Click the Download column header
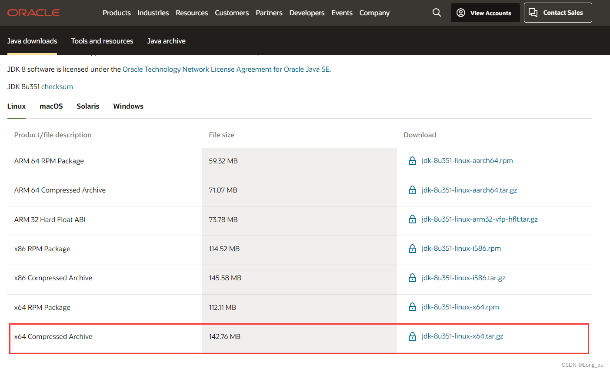The width and height of the screenshot is (610, 372). (420, 135)
